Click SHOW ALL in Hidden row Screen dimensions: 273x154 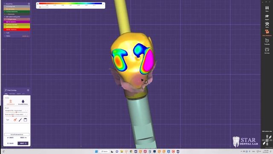26,36
